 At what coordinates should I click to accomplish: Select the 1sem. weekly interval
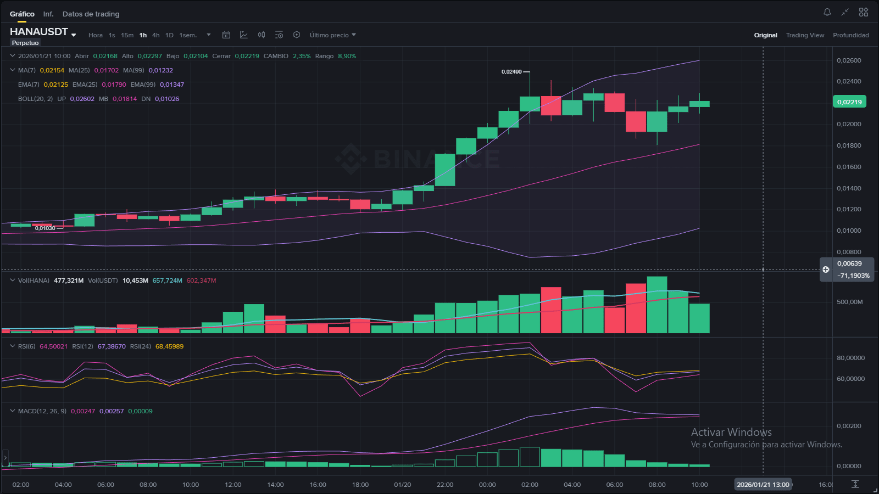coord(188,35)
